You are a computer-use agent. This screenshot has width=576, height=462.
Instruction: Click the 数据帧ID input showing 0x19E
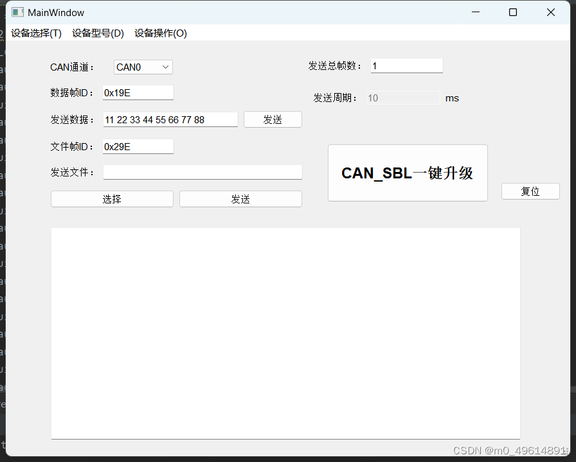[138, 92]
